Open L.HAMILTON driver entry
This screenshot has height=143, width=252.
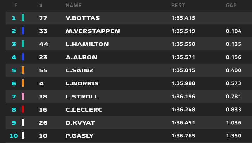pos(87,44)
